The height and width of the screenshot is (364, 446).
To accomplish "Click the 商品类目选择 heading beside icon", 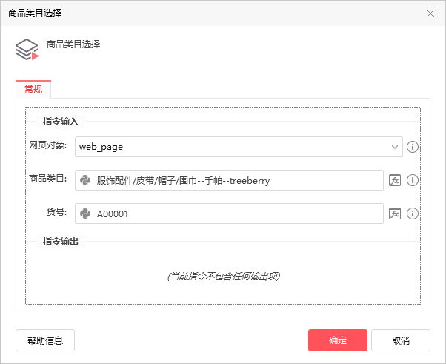I will [x=73, y=44].
